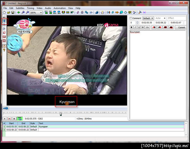This screenshot has width=190, height=149.
Task: Zoom video in with first magnifier icon
Action: (23, 12)
